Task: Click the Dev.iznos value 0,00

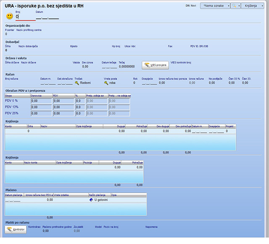Action: pos(85,66)
